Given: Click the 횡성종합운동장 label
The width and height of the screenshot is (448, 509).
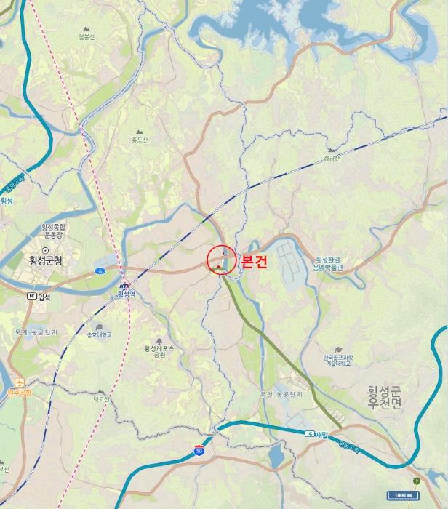Looking at the screenshot, I should 53,231.
